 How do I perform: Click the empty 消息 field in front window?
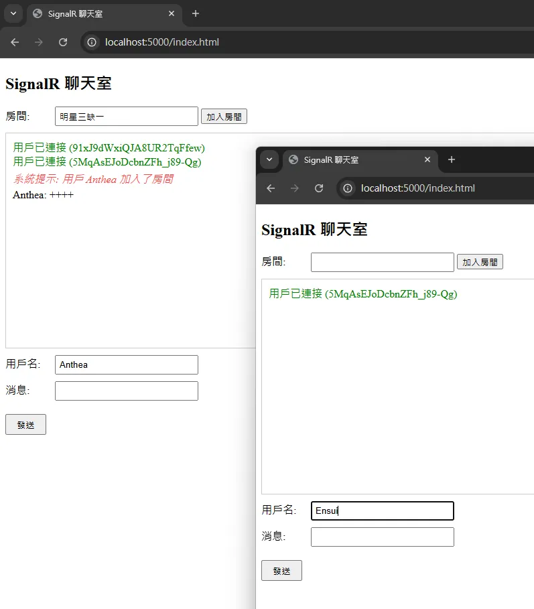click(x=383, y=537)
